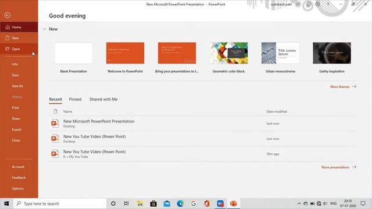Open the volume control in system tray
372x209 pixels.
point(325,204)
